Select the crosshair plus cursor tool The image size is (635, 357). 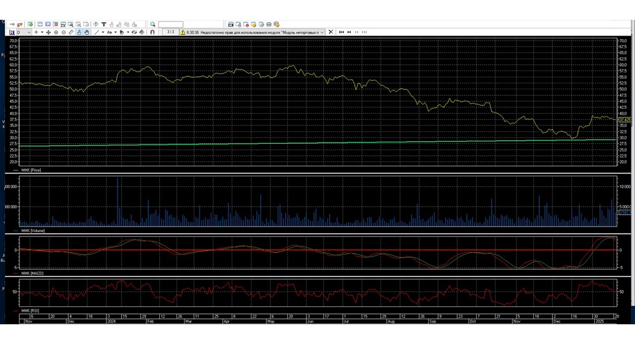coord(36,32)
